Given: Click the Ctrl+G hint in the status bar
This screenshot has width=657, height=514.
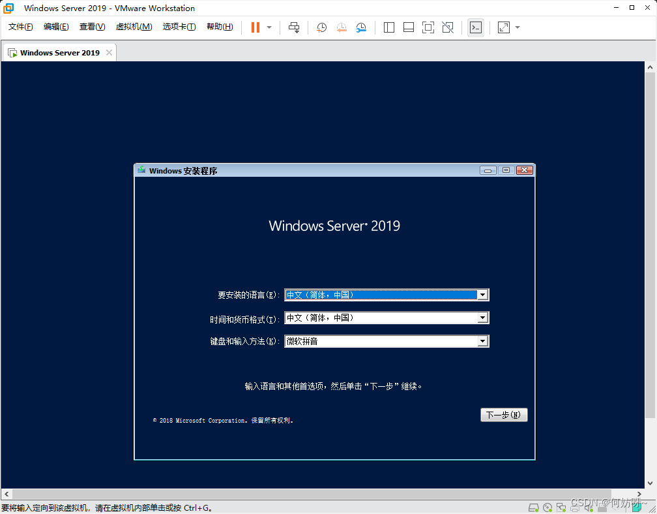Looking at the screenshot, I should pyautogui.click(x=197, y=507).
